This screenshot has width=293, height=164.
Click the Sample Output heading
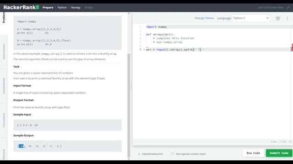click(x=23, y=135)
